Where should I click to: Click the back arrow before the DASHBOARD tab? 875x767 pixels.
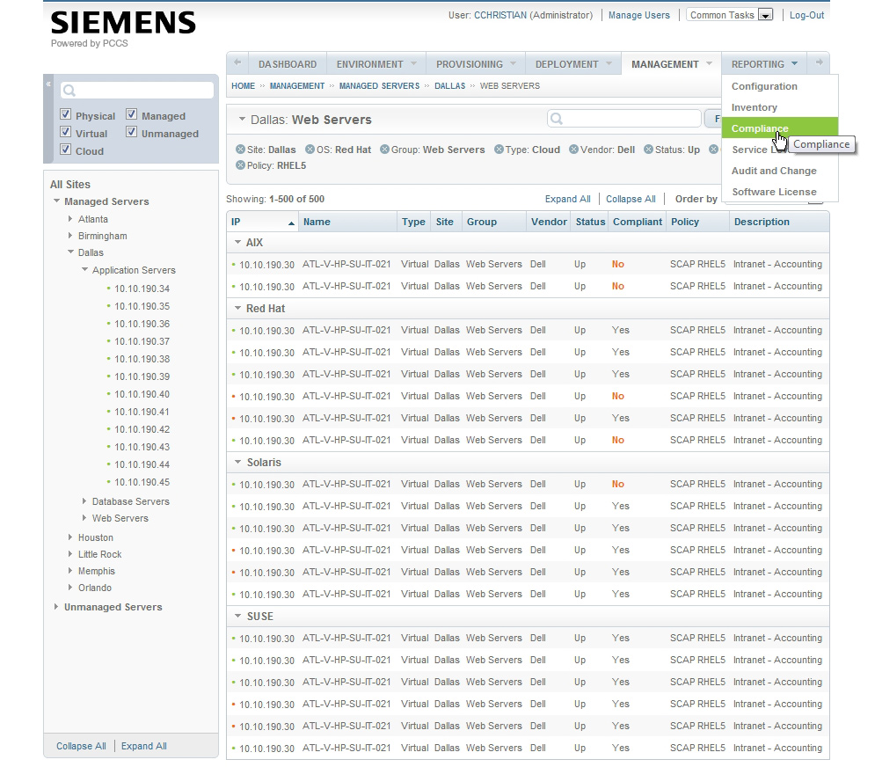tap(236, 63)
